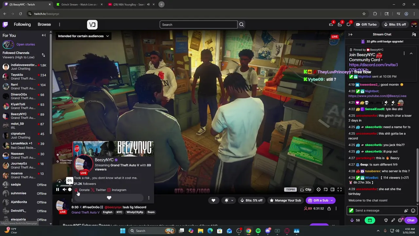Open Shield Mode icon in chat
Image resolution: width=419 pixels, height=236 pixels.
386,220
